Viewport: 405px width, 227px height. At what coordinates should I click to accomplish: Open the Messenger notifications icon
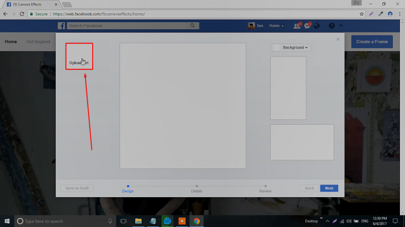coord(307,26)
